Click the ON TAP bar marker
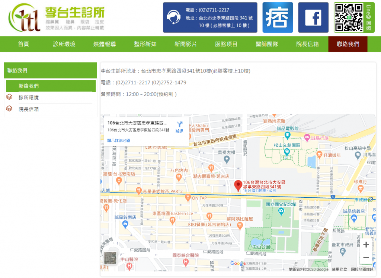The width and height of the screenshot is (381, 278). [188, 198]
